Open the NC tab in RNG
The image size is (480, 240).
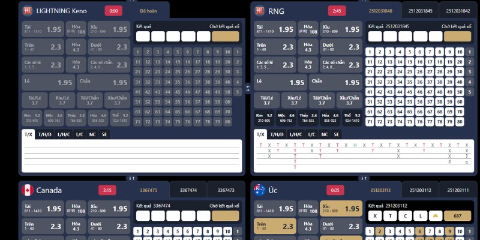tap(325, 134)
